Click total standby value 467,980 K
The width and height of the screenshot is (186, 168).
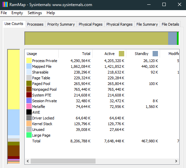pos(150,141)
